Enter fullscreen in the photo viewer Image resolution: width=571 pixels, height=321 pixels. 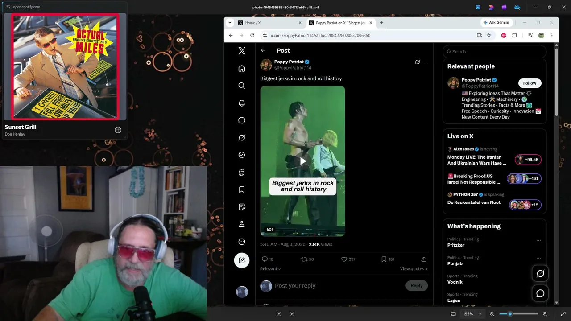[563, 314]
